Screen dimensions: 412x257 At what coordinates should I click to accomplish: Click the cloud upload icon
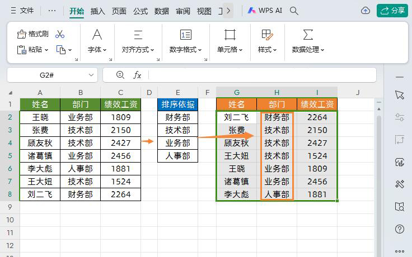point(366,11)
